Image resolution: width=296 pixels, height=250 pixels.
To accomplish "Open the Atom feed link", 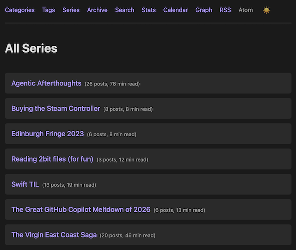I will pyautogui.click(x=246, y=10).
